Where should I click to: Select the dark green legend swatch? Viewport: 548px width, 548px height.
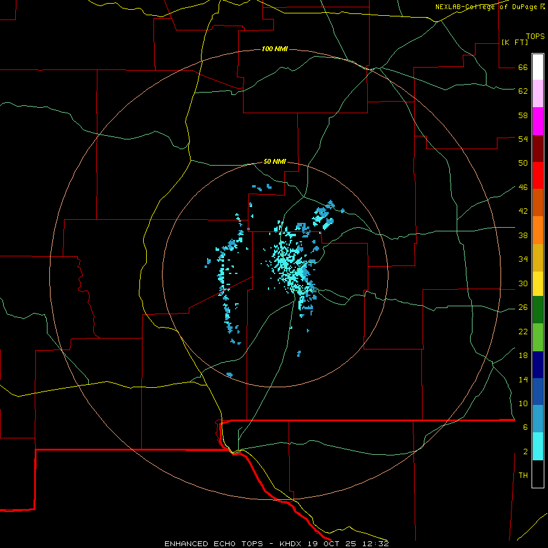point(538,310)
